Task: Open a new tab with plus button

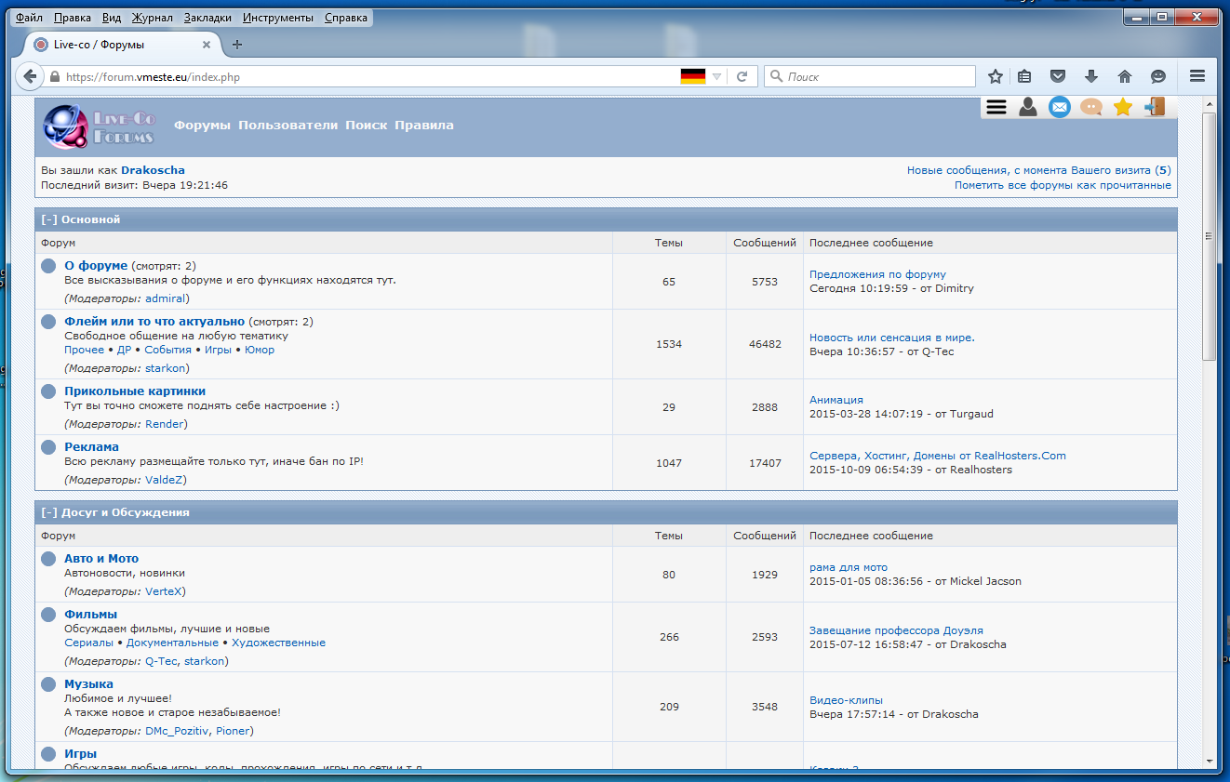Action: pos(237,45)
